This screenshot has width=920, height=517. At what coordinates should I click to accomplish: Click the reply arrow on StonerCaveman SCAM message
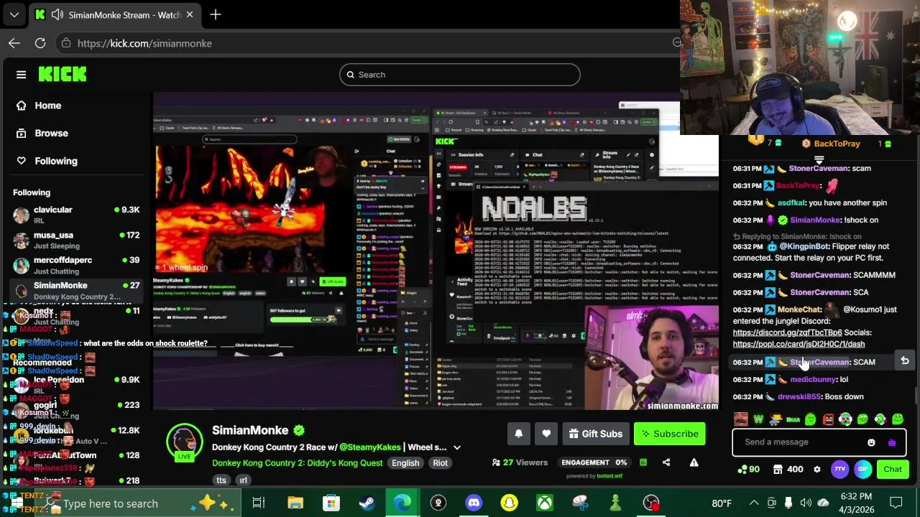[905, 361]
